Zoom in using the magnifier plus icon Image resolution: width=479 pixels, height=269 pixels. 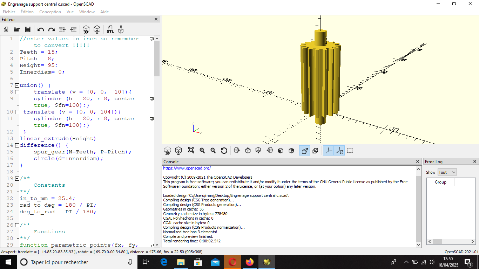(202, 151)
